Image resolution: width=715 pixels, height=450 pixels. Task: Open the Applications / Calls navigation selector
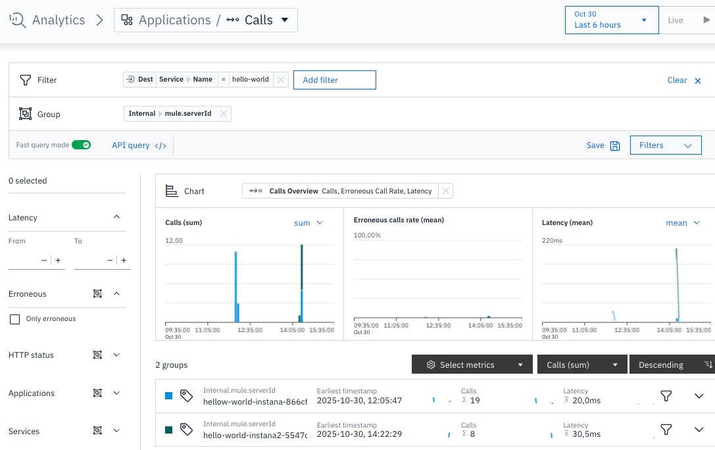(x=204, y=20)
